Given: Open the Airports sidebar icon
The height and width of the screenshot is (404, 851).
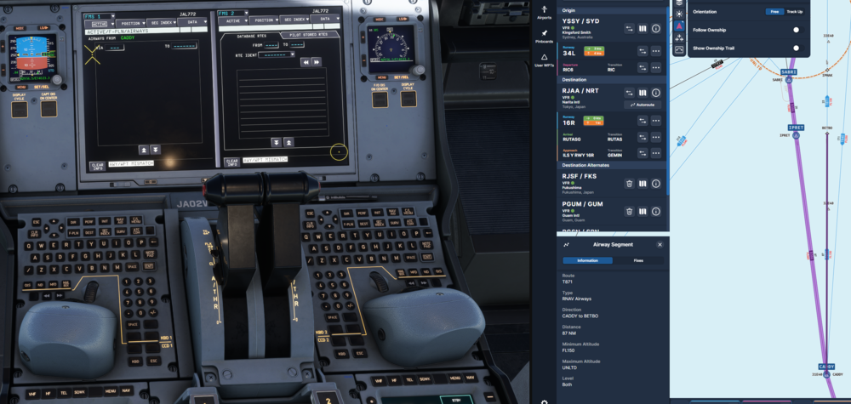Looking at the screenshot, I should point(544,11).
